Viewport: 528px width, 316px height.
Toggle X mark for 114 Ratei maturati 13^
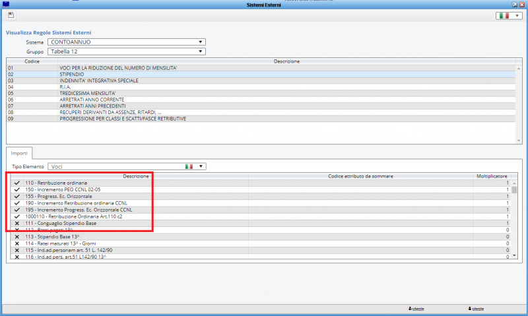(17, 243)
